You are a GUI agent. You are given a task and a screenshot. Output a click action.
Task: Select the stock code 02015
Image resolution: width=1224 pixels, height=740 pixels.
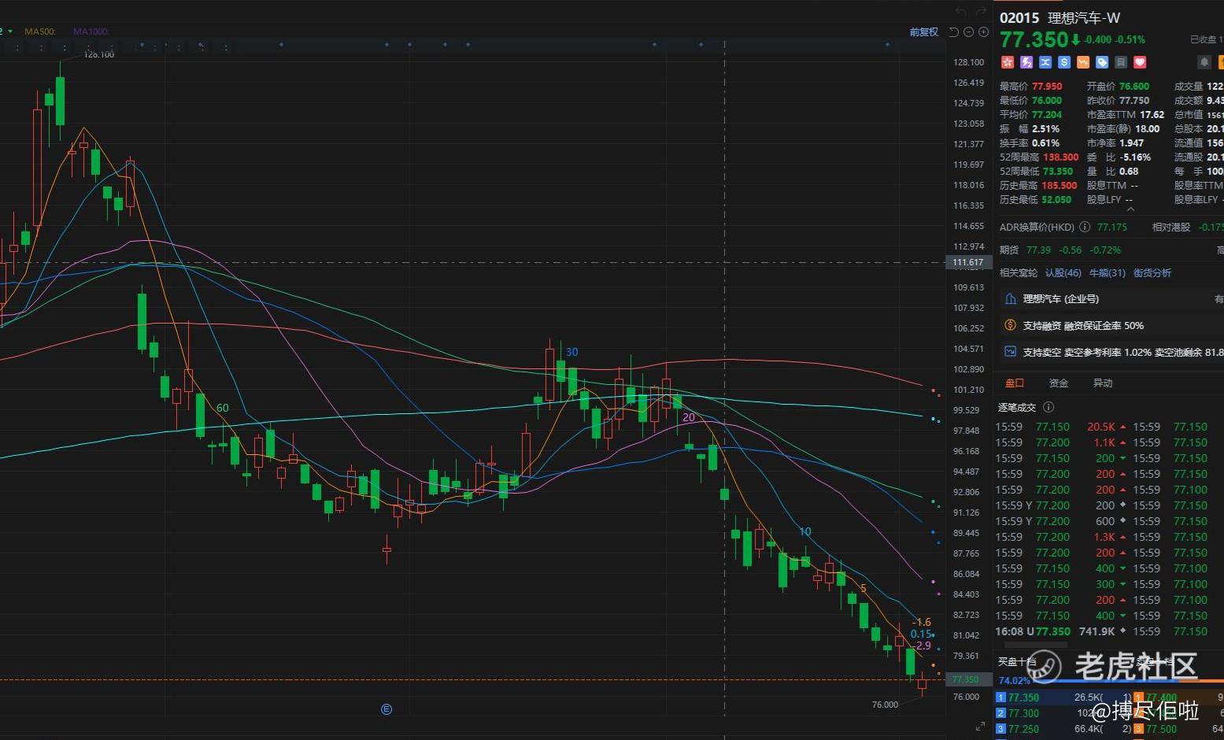click(x=1019, y=18)
